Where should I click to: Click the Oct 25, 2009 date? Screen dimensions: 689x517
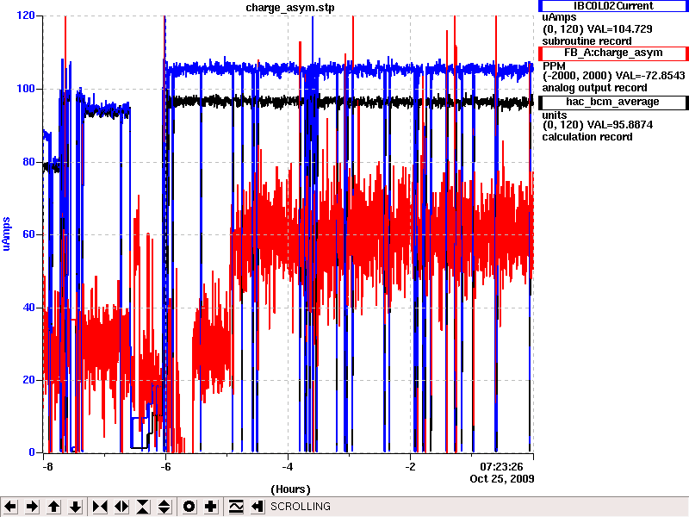(x=502, y=479)
